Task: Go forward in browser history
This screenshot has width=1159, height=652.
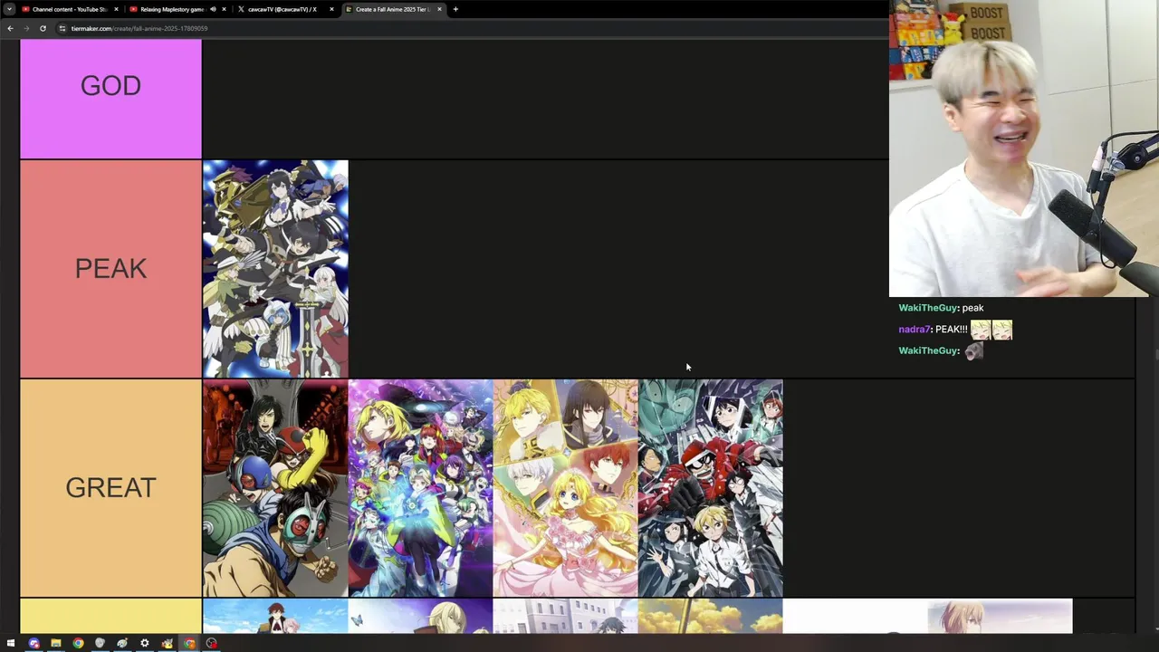Action: click(25, 28)
